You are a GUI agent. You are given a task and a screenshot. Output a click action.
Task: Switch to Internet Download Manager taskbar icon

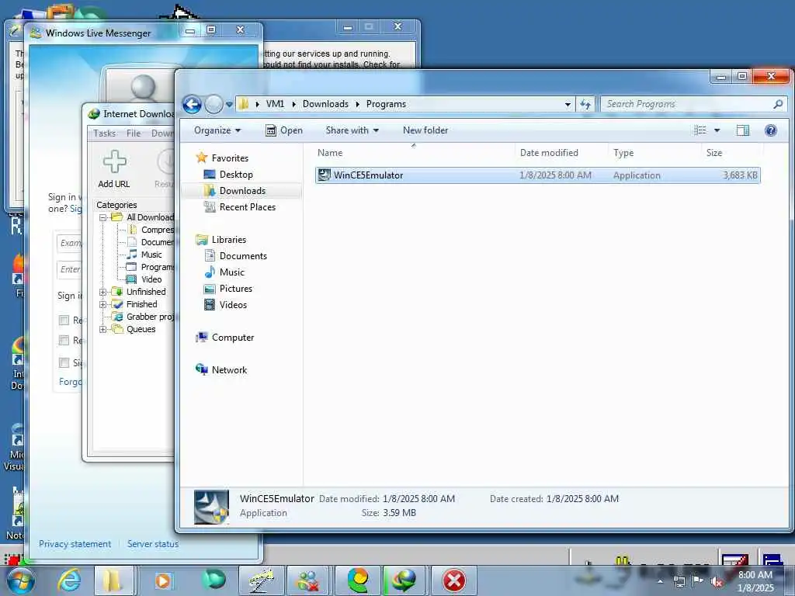pyautogui.click(x=404, y=580)
